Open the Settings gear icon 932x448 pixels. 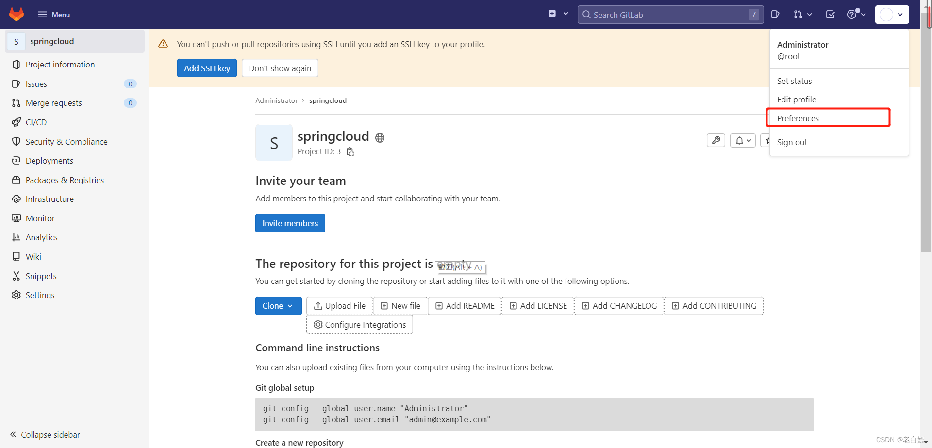pyautogui.click(x=16, y=295)
